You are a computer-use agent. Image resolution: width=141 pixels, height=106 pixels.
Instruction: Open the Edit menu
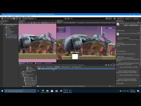tap(4, 16)
